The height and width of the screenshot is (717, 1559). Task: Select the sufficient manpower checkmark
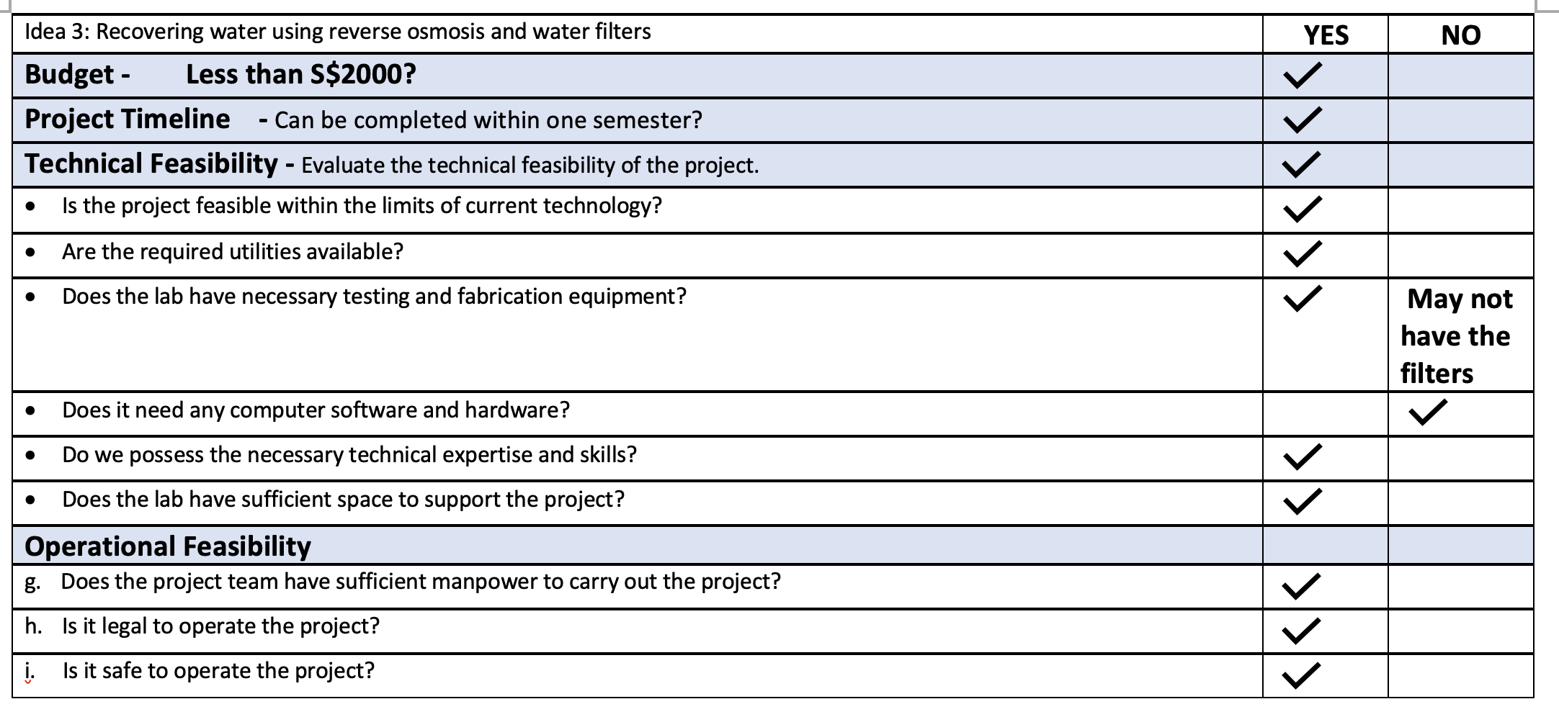click(x=1302, y=586)
